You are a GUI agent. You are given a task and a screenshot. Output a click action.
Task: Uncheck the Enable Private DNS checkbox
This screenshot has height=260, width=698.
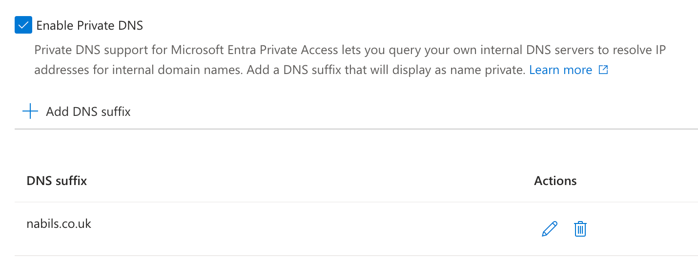click(23, 25)
